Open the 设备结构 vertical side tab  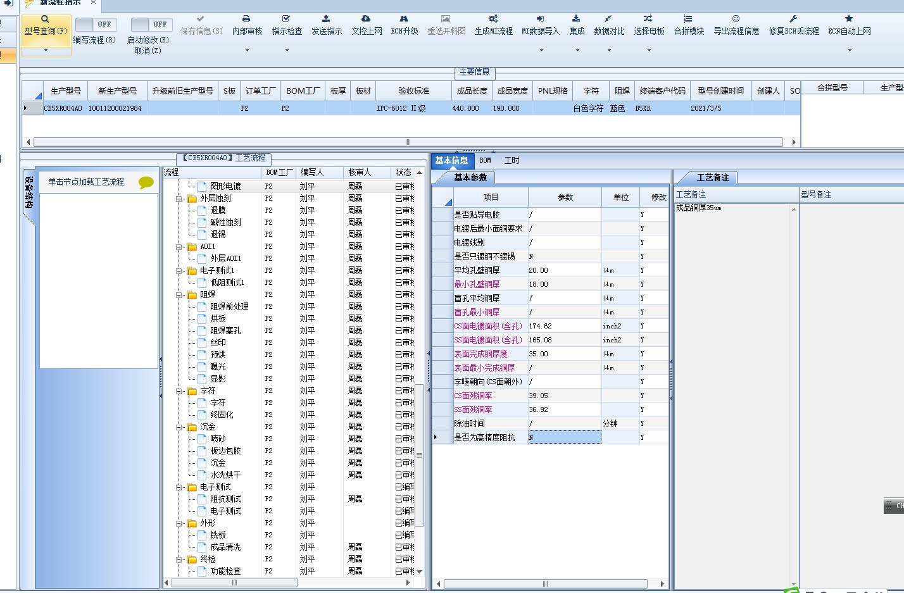29,192
